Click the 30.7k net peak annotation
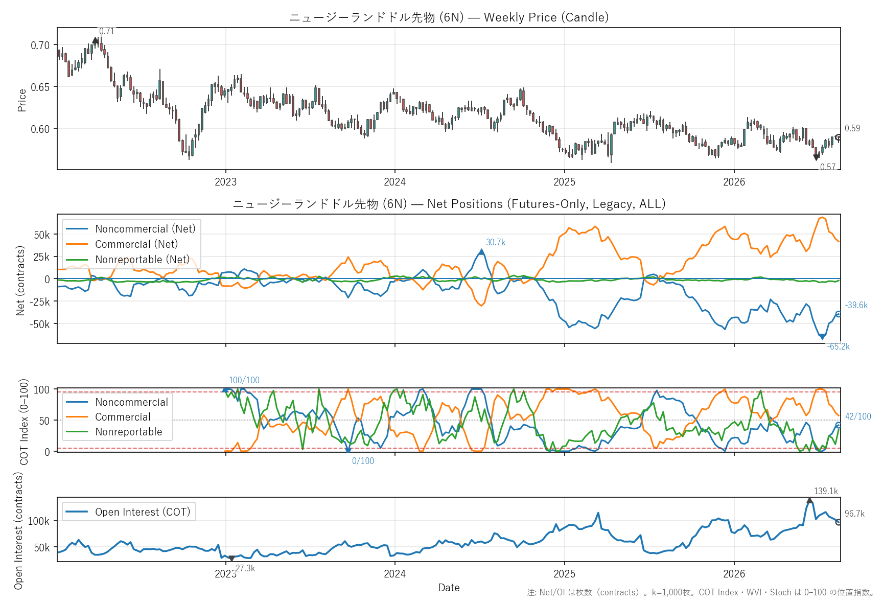Viewport: 883px width, 603px height. (x=496, y=242)
